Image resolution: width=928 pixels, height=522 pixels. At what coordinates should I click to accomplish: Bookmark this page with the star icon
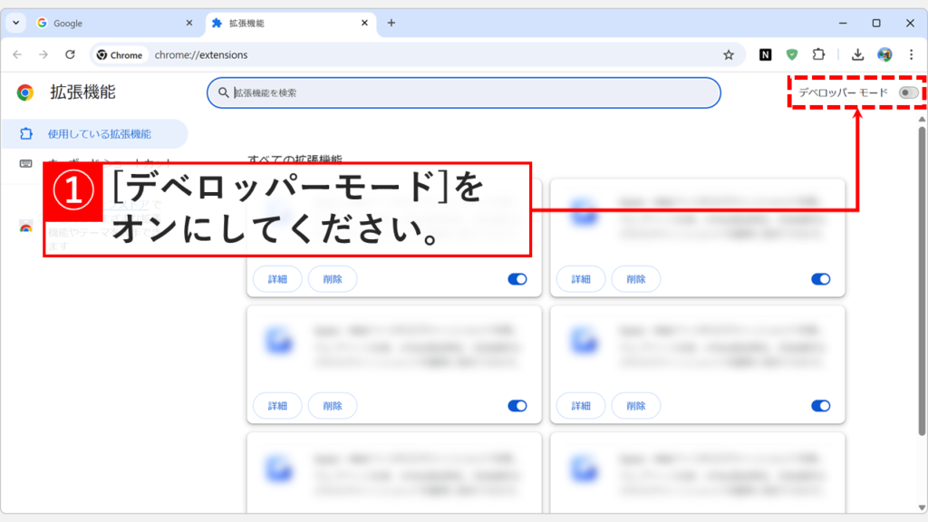pyautogui.click(x=730, y=54)
